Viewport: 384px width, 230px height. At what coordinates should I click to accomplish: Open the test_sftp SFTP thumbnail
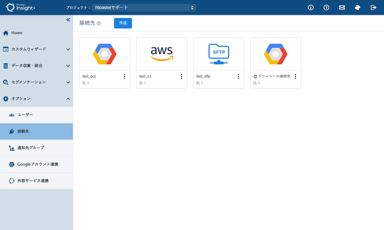219,54
